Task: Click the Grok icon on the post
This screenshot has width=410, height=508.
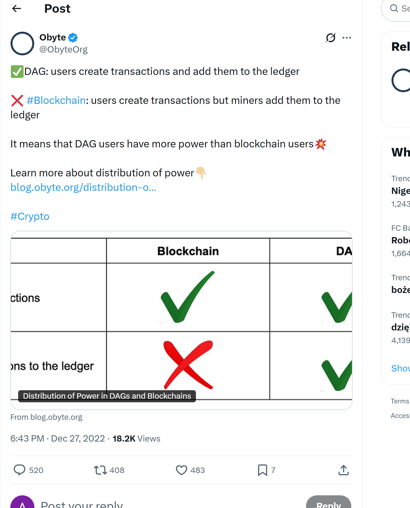Action: pos(330,37)
